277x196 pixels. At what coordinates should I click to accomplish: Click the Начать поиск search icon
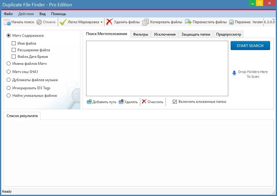[7, 22]
